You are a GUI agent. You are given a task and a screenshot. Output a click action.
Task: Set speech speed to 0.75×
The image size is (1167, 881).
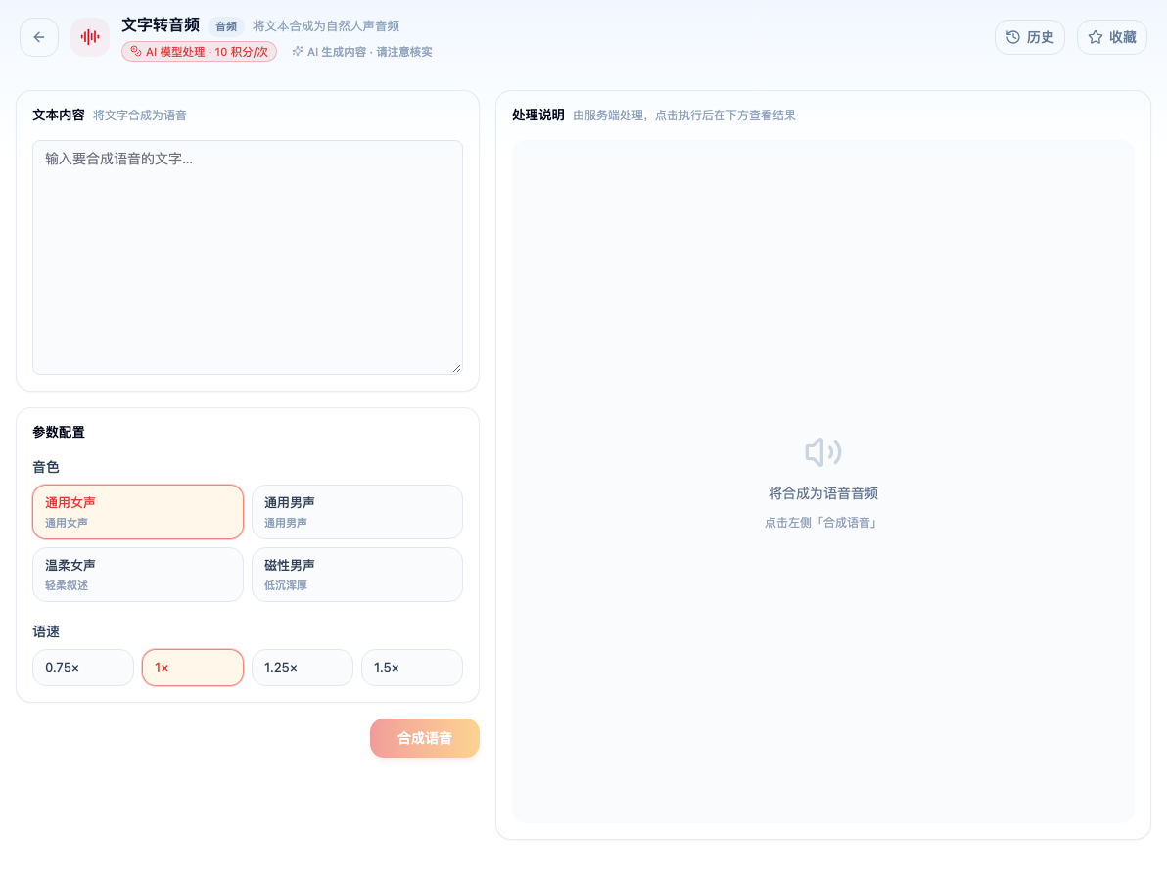pyautogui.click(x=83, y=668)
